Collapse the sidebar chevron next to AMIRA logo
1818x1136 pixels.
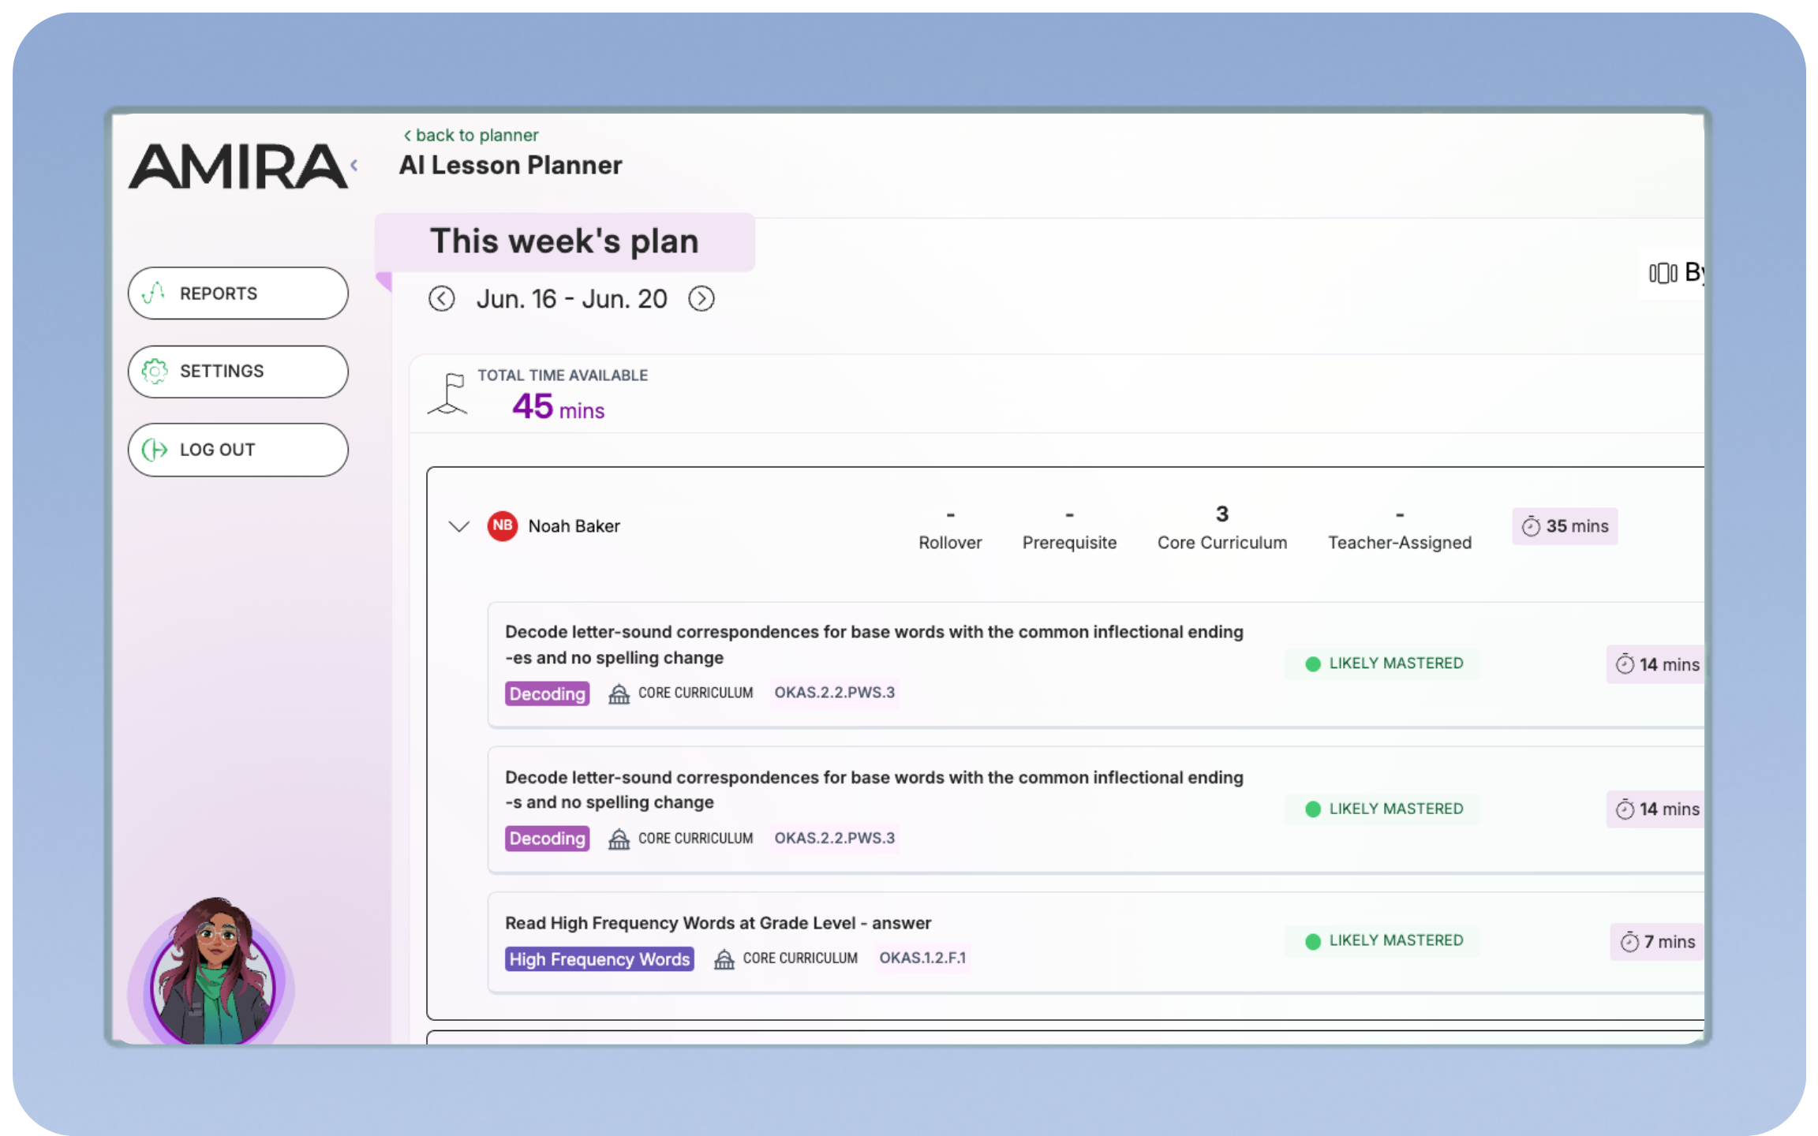point(354,165)
